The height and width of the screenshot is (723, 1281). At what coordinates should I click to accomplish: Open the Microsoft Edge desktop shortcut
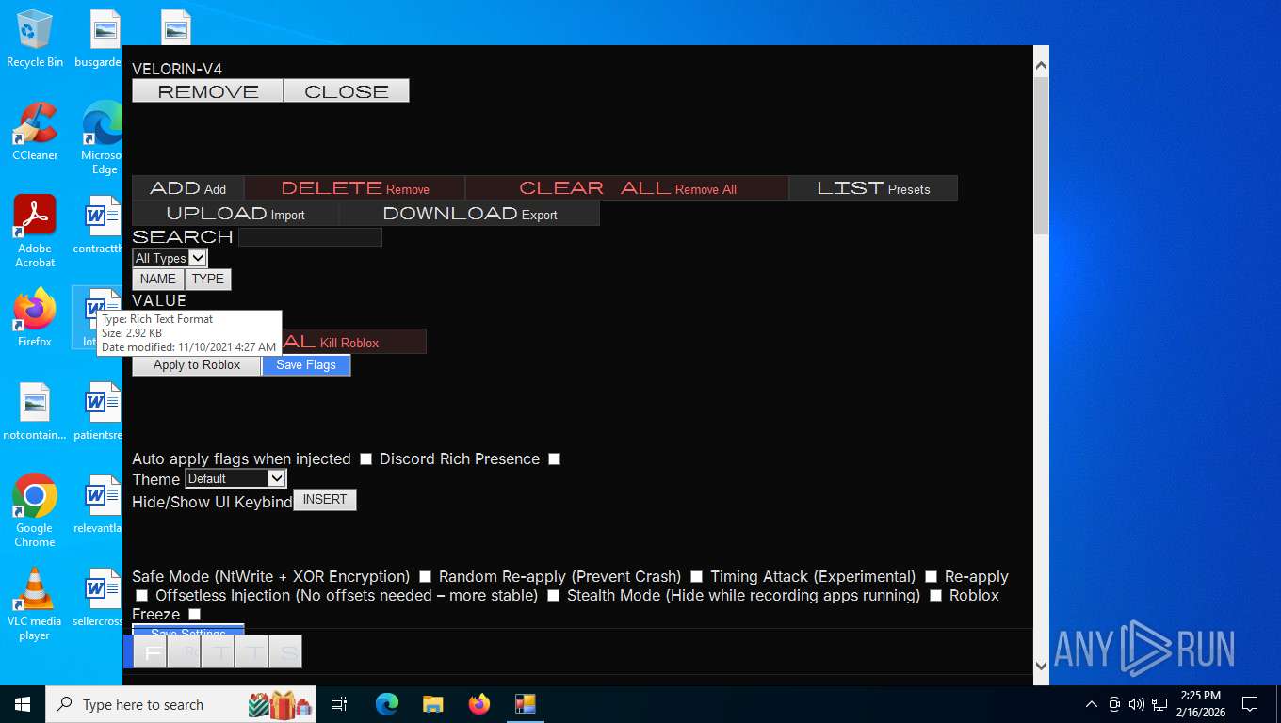(102, 138)
